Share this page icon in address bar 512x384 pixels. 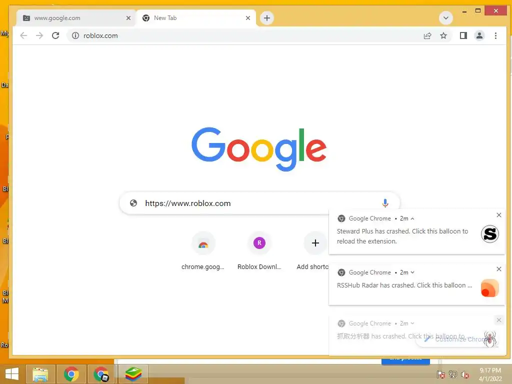point(427,35)
